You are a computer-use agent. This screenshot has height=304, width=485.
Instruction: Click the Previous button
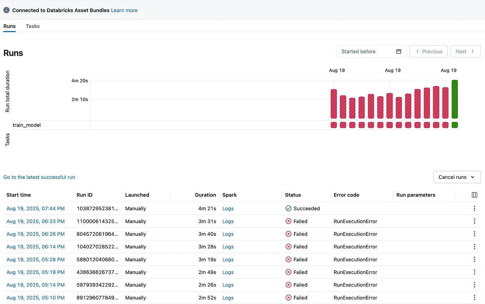point(428,51)
